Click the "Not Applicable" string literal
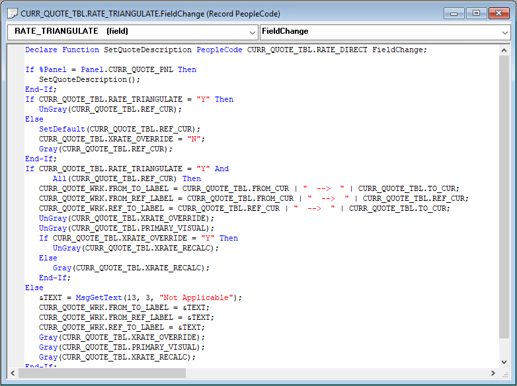Image resolution: width=517 pixels, height=386 pixels. point(196,297)
